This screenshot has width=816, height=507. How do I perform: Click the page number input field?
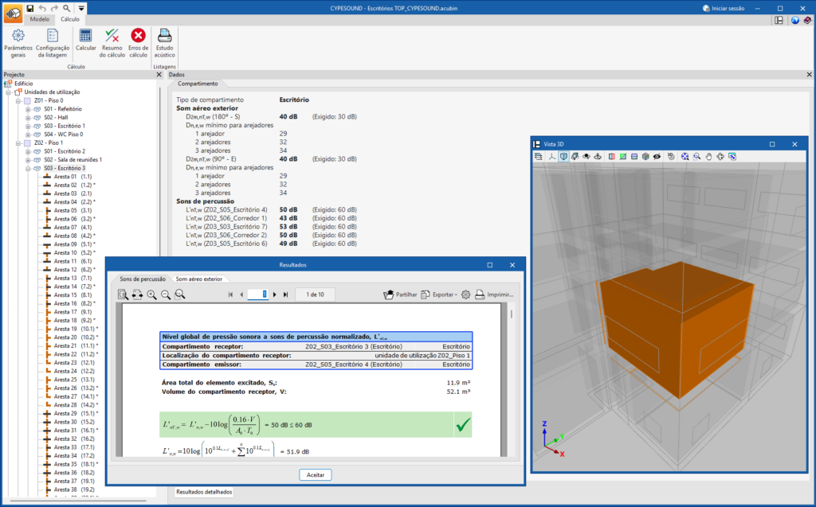[259, 294]
